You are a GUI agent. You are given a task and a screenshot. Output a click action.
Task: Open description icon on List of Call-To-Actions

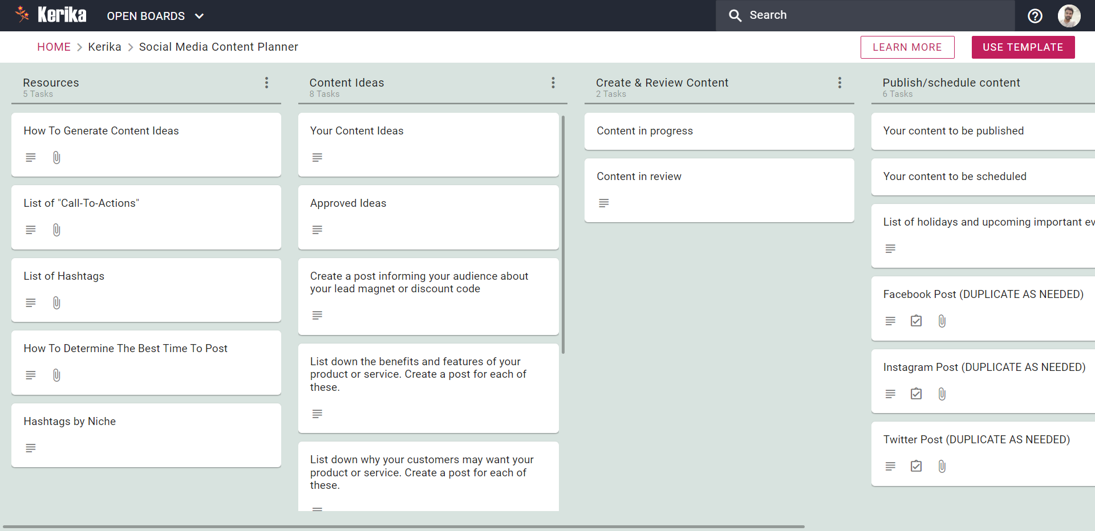pos(31,230)
